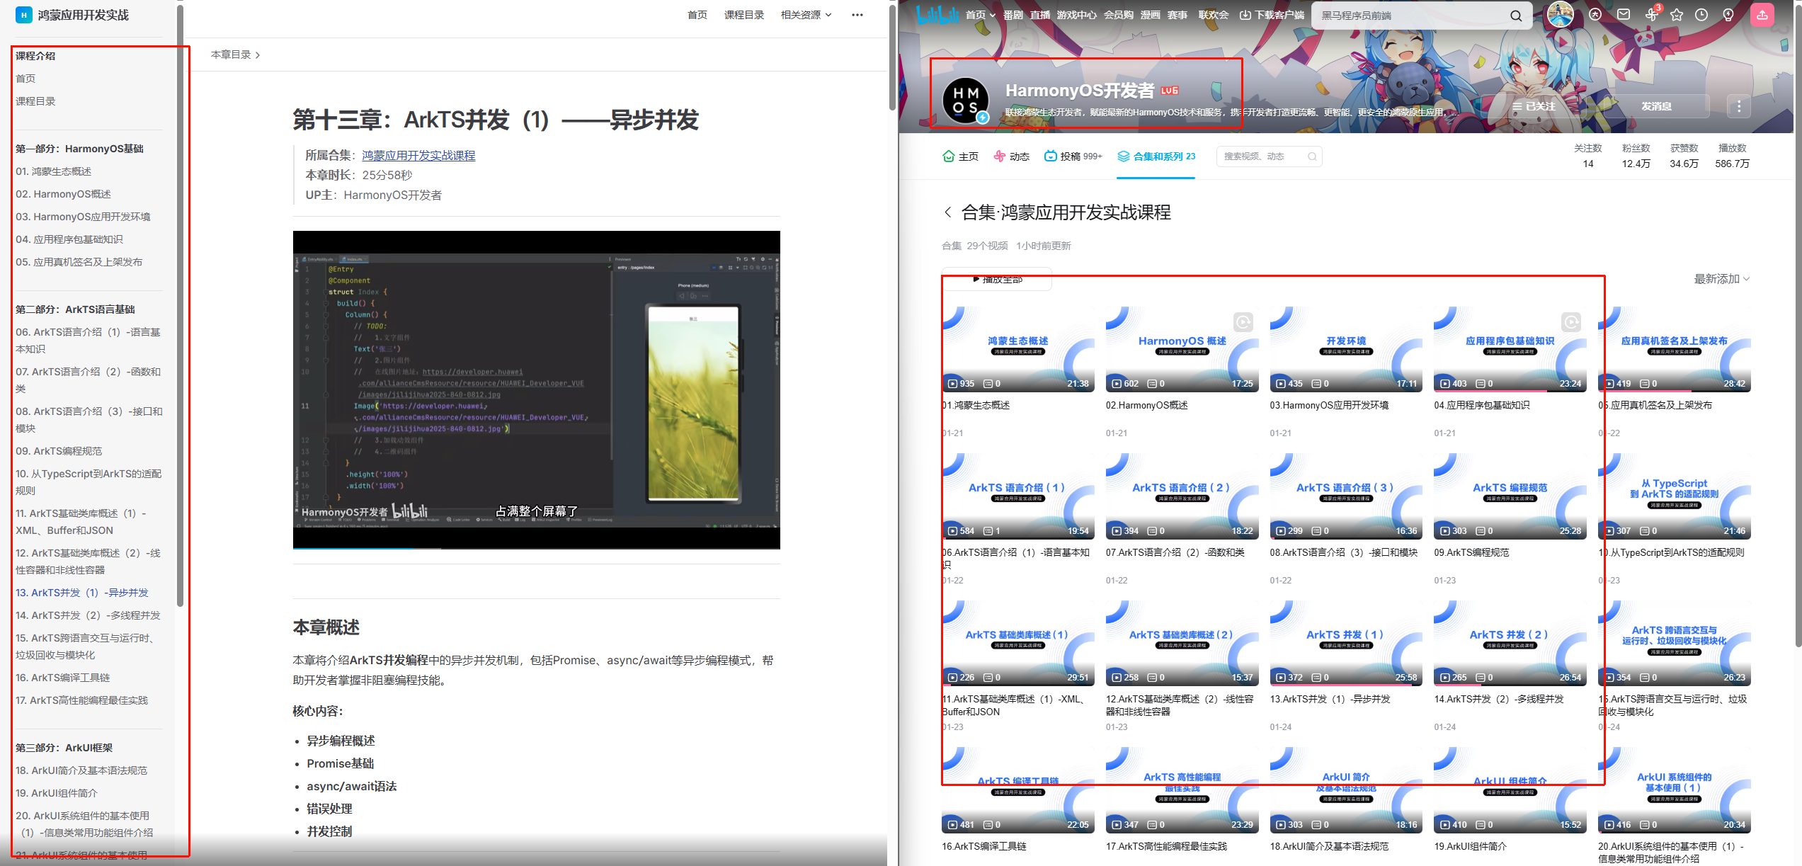
Task: Open the ellipsis menu in course page header
Action: [857, 15]
